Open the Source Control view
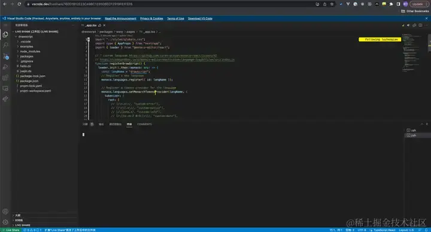Image resolution: width=431 pixels, height=232 pixels. (5, 56)
